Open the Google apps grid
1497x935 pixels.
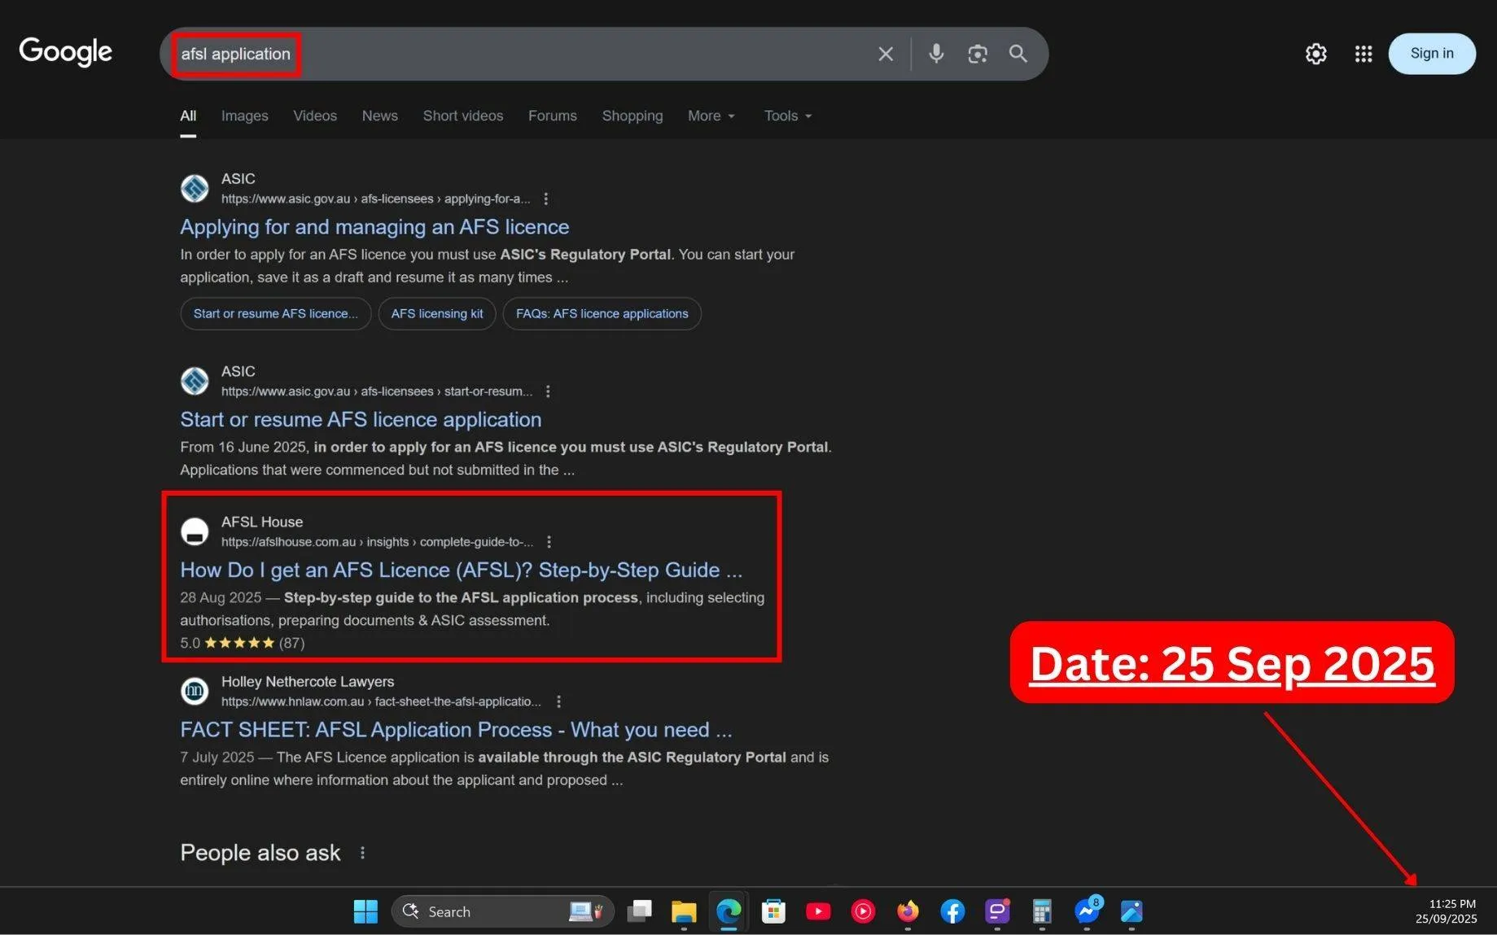click(1363, 54)
